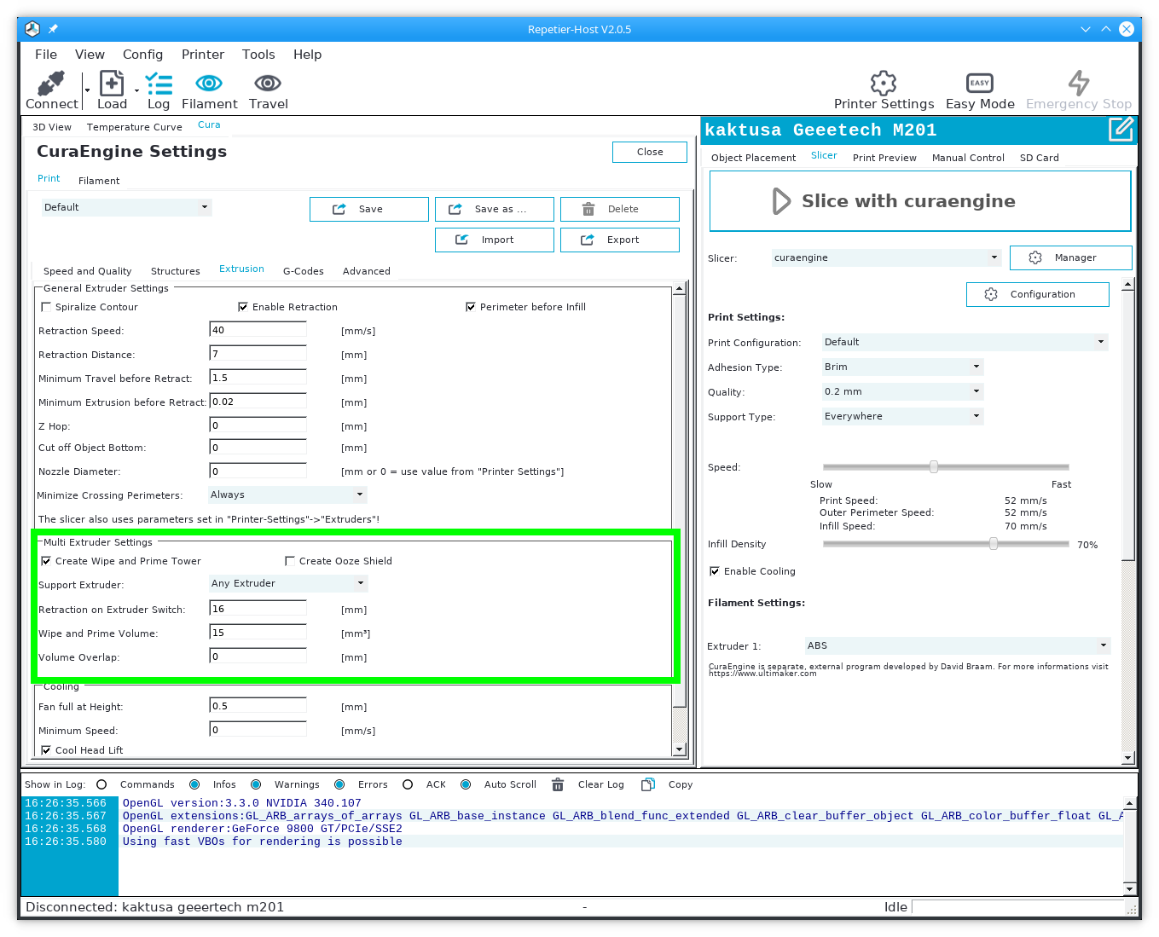This screenshot has width=1159, height=937.
Task: Click the extrusion settings vertical scrollbar
Action: coord(680,518)
